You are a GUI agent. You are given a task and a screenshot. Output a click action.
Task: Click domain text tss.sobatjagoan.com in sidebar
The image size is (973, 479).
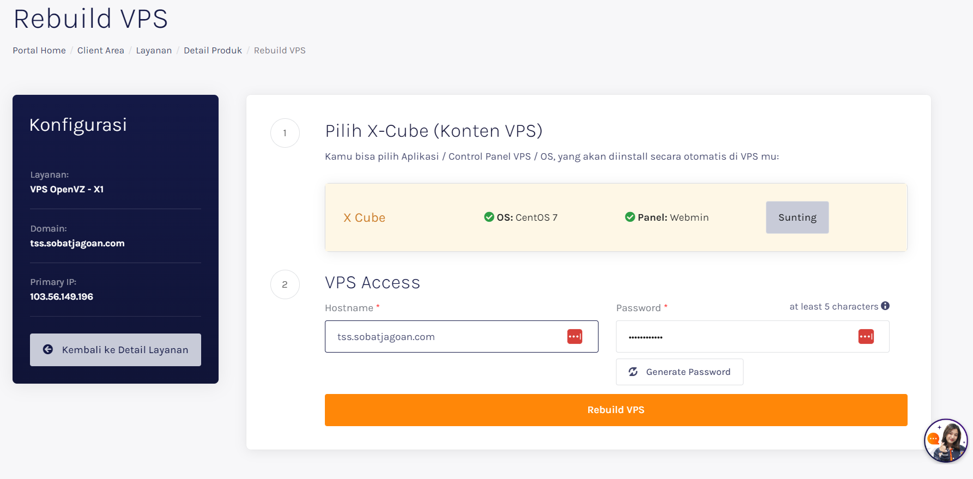(x=77, y=243)
